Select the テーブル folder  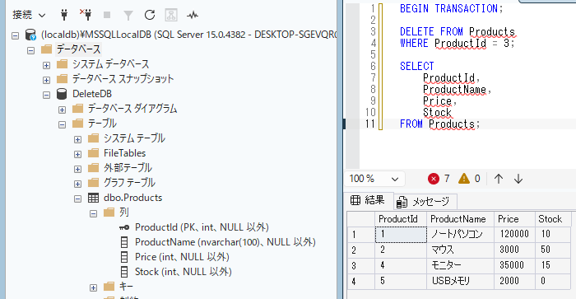click(102, 124)
